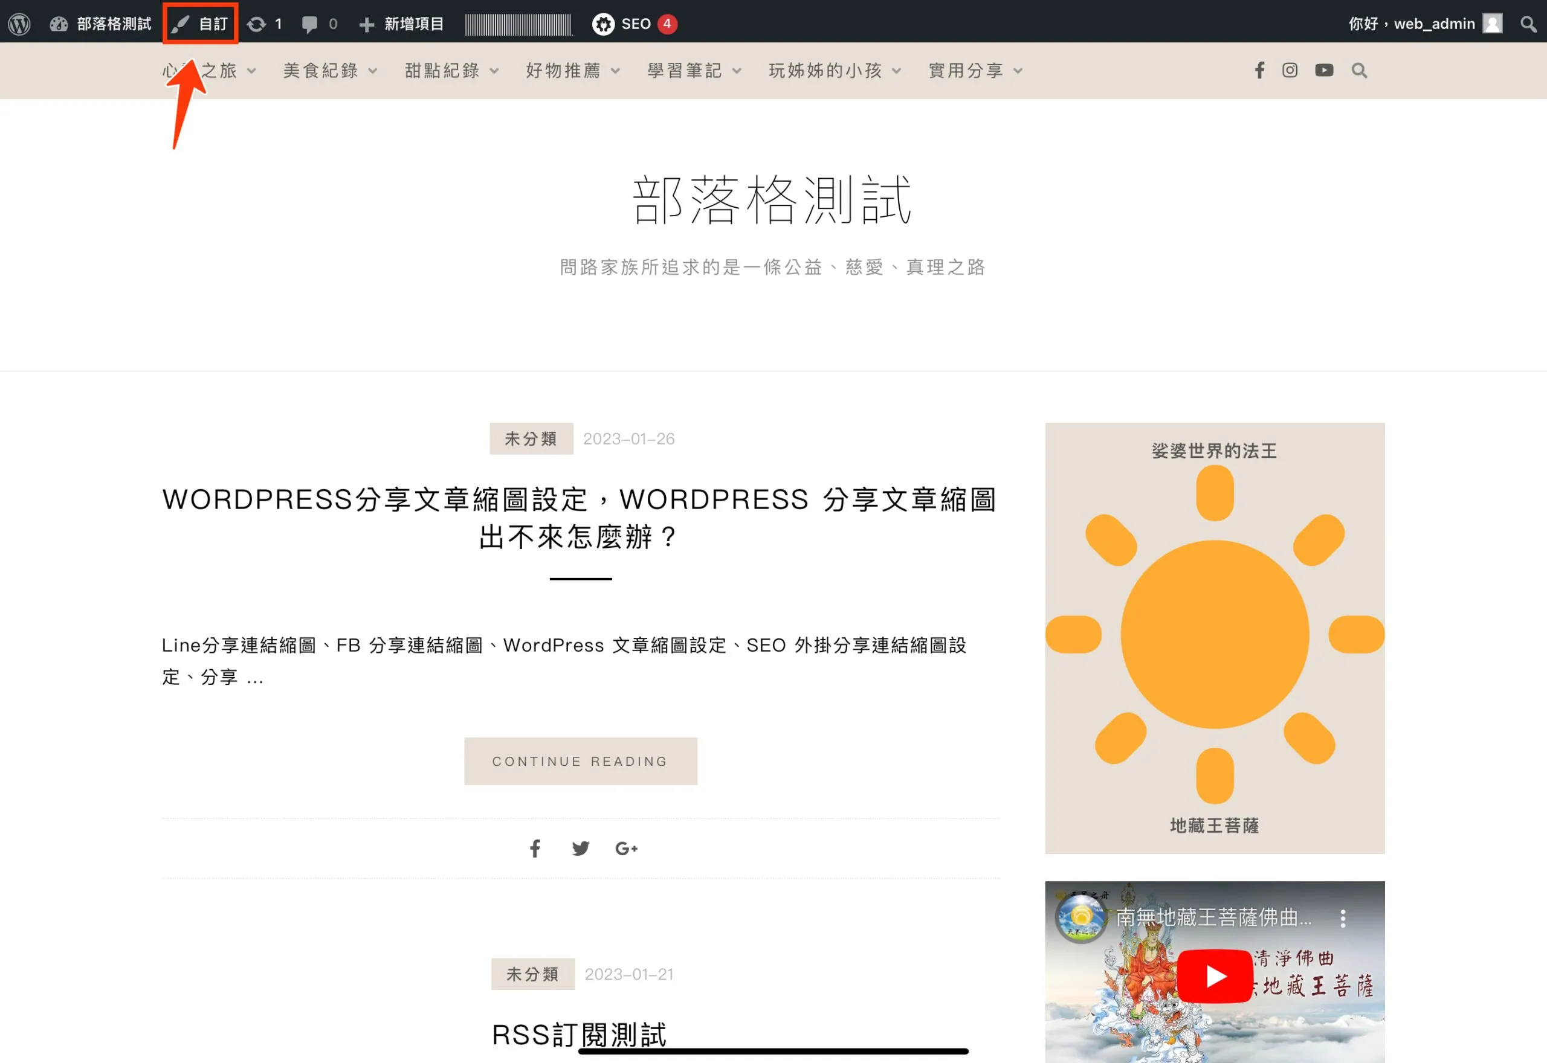Open the YouTube icon in header navigation

[1324, 71]
